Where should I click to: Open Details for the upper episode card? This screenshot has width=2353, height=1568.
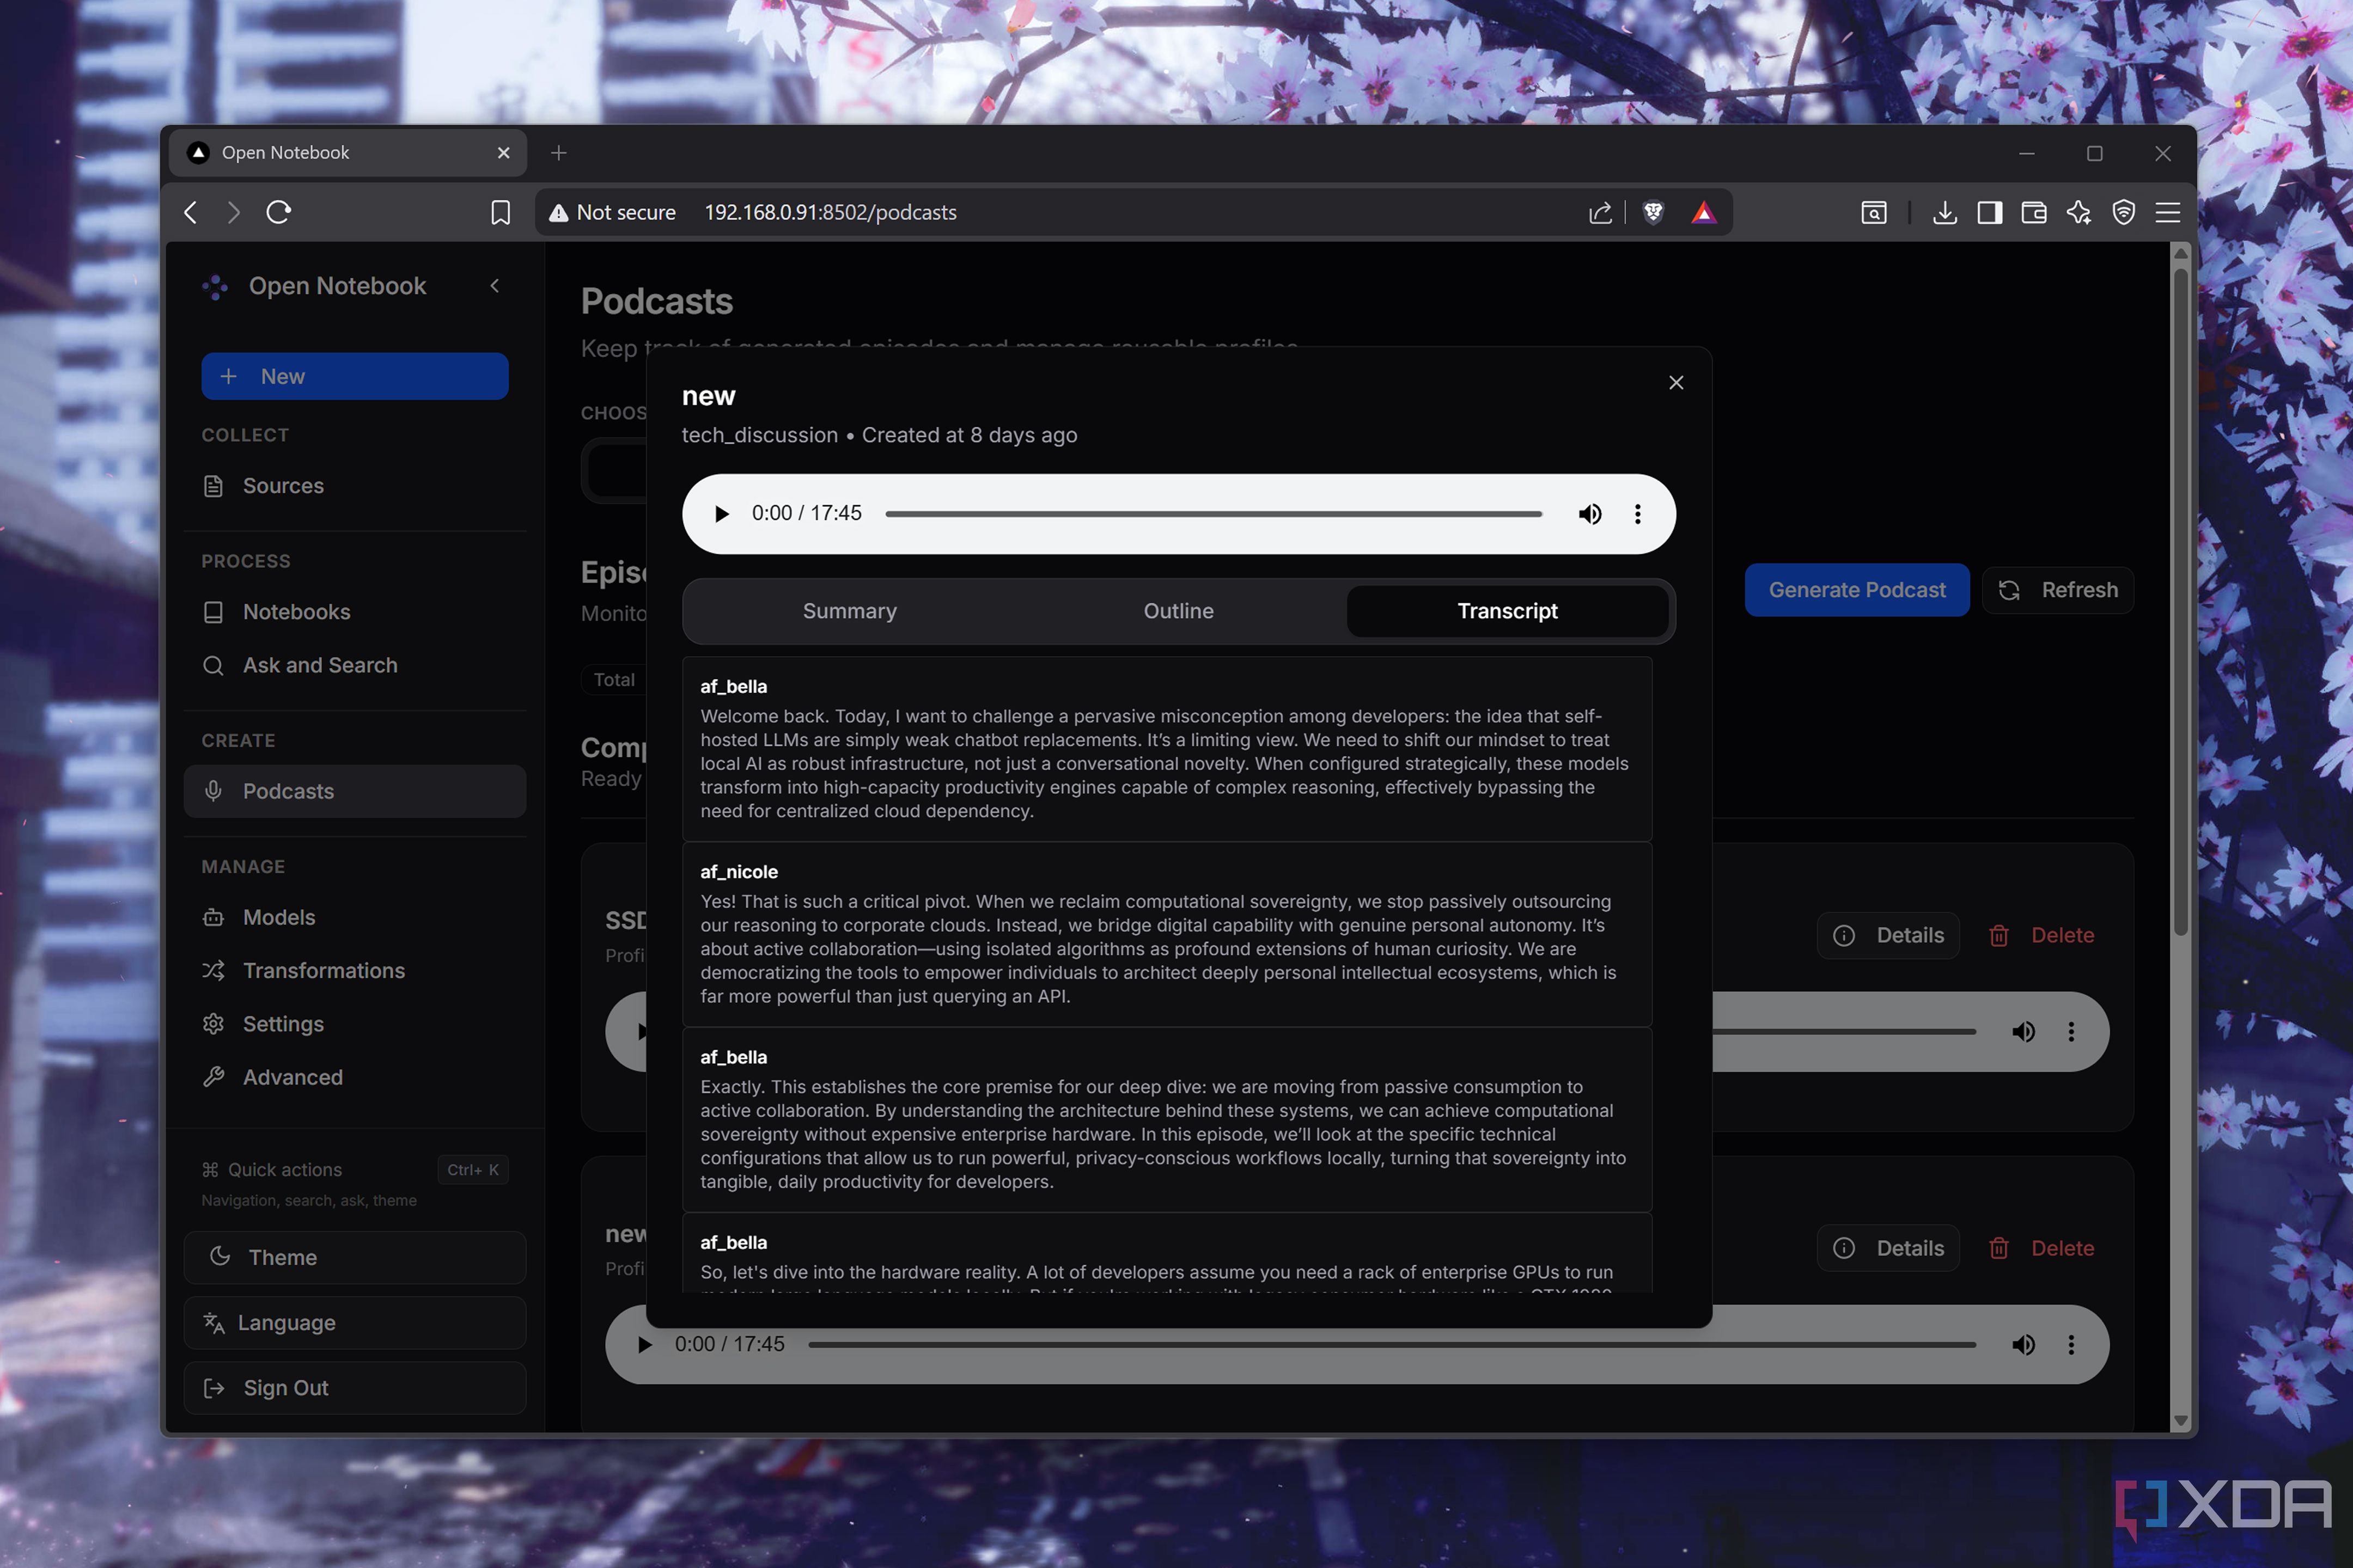(1888, 935)
